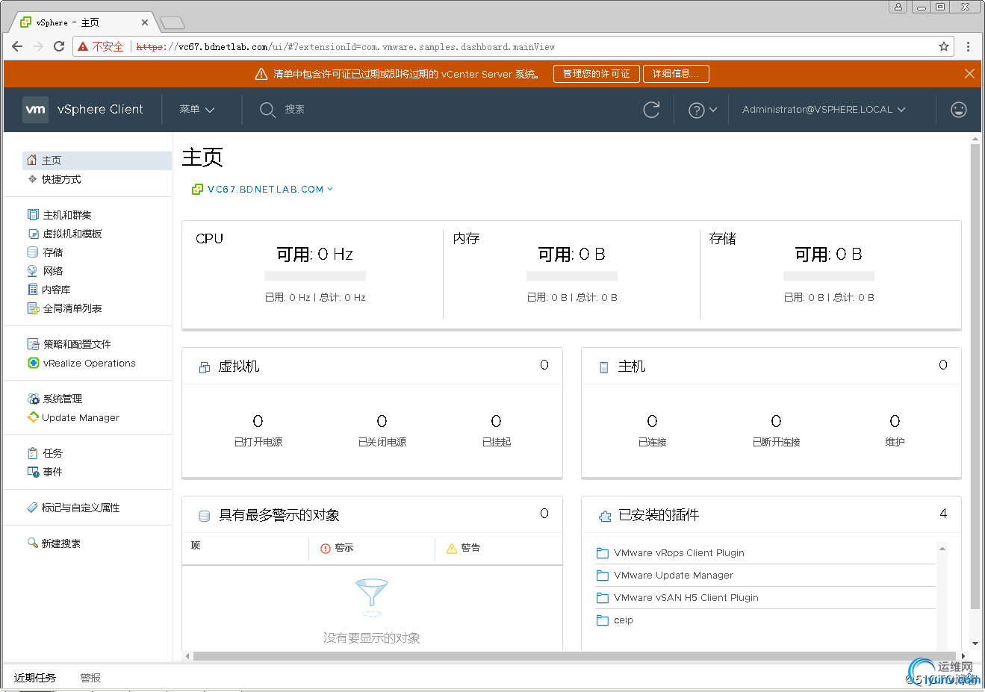This screenshot has width=985, height=692.
Task: Bookmark this page with the star
Action: [944, 46]
